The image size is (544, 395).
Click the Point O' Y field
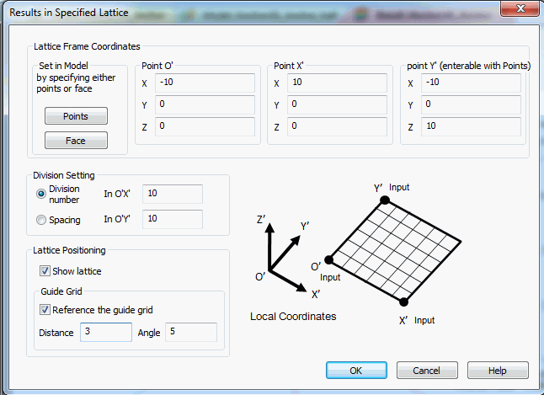(x=205, y=104)
